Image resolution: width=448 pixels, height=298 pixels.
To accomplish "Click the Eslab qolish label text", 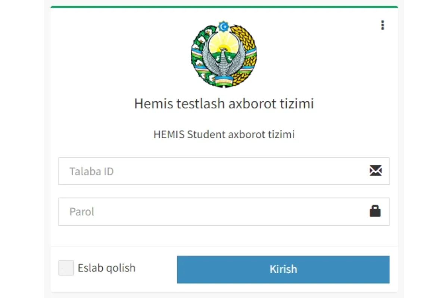I will coord(106,268).
